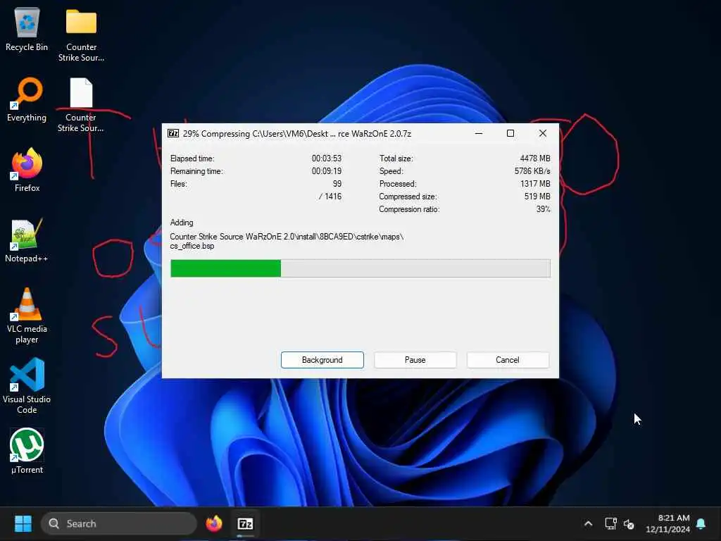Click the file name cs_office.bsp
Image resolution: width=721 pixels, height=541 pixels.
coord(192,246)
